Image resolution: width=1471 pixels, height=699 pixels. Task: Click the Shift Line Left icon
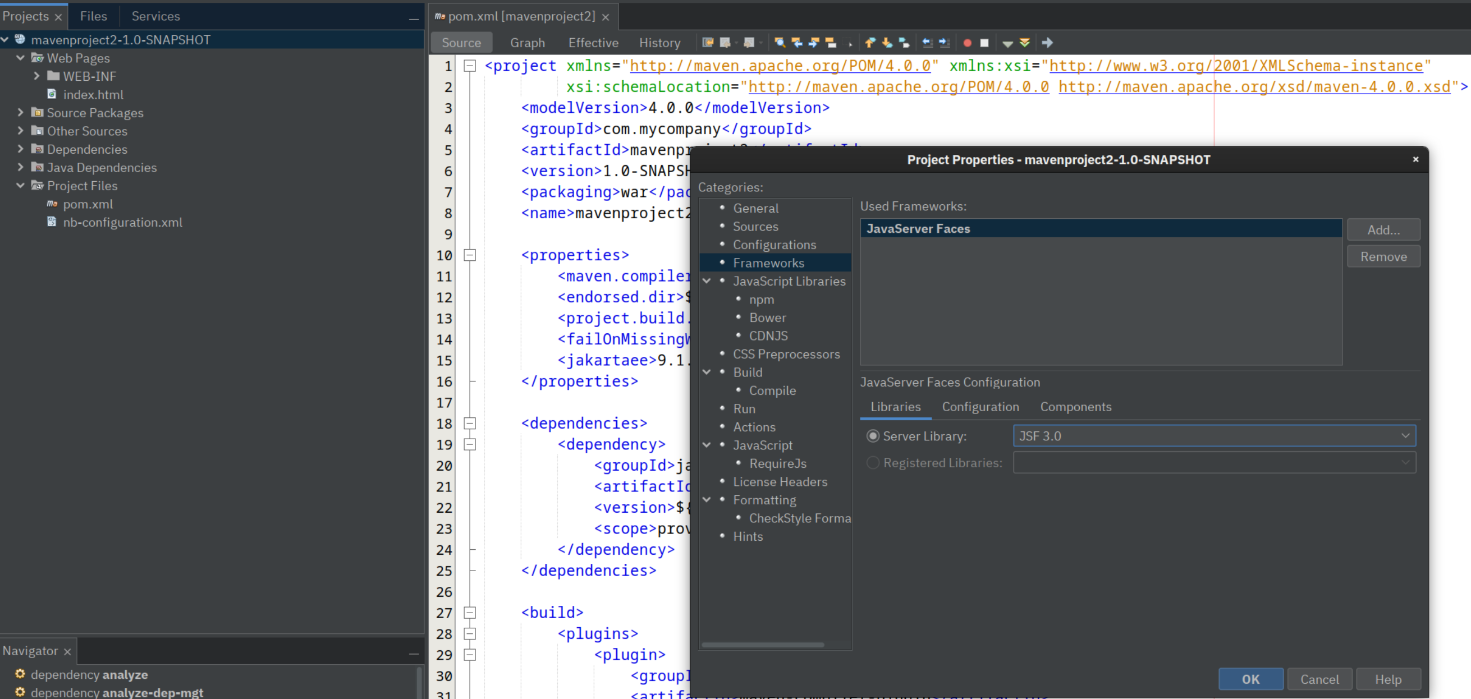927,43
